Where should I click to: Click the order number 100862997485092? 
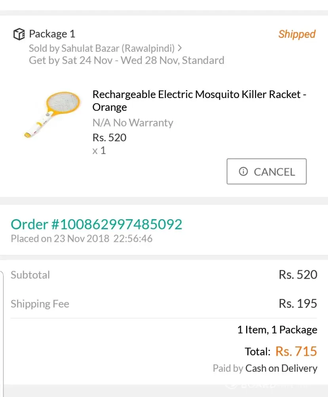coord(96,224)
